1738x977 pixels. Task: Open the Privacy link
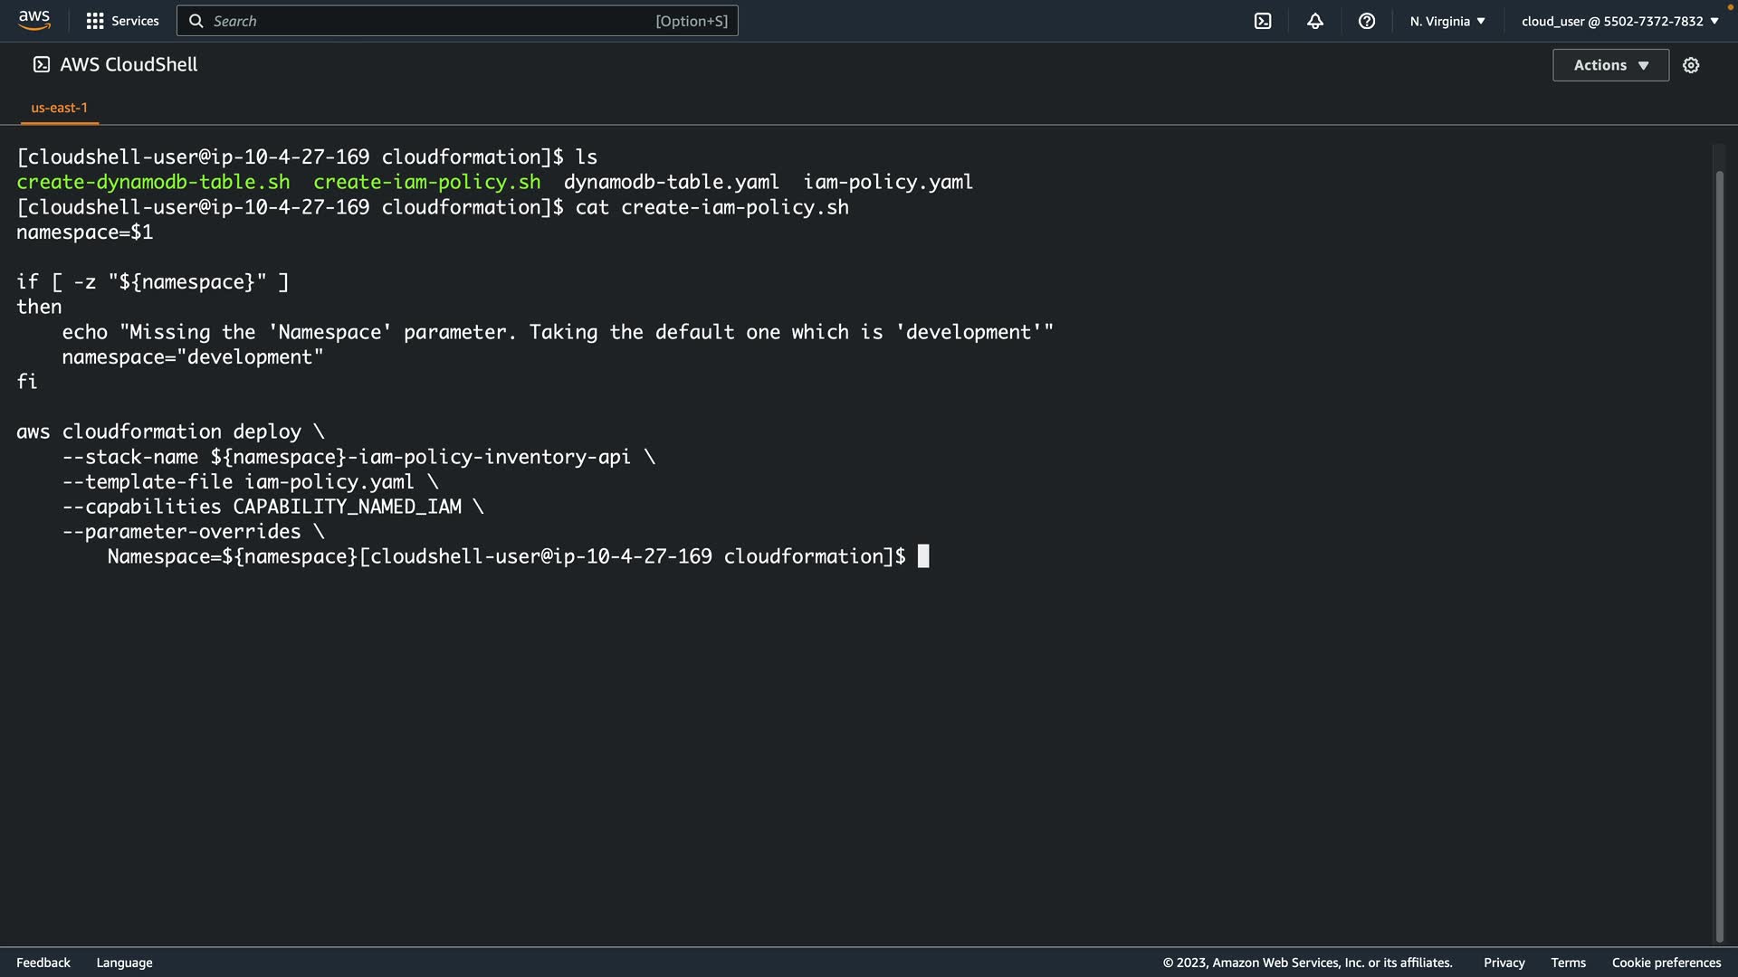[x=1504, y=963]
